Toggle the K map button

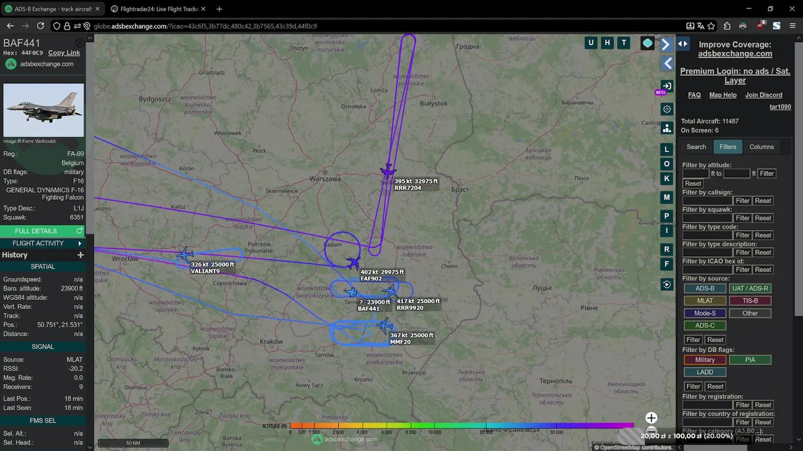coord(667,178)
